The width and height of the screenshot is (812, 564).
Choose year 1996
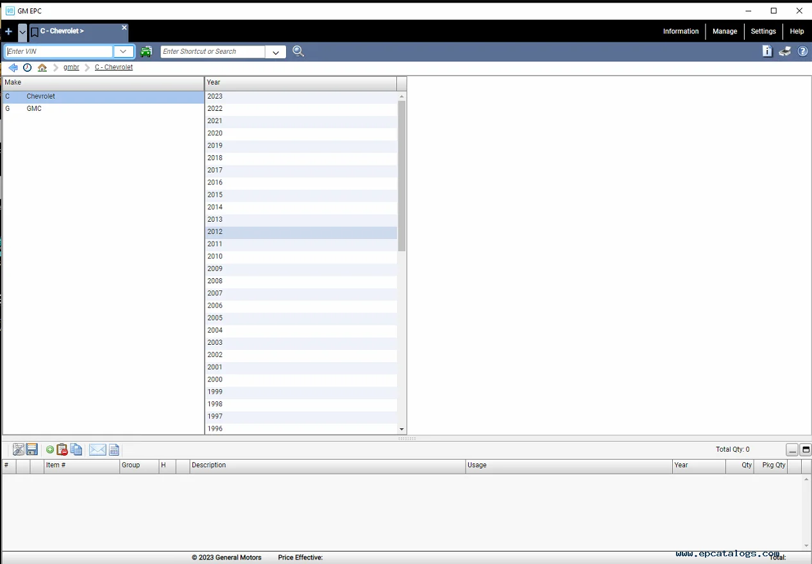[301, 429]
